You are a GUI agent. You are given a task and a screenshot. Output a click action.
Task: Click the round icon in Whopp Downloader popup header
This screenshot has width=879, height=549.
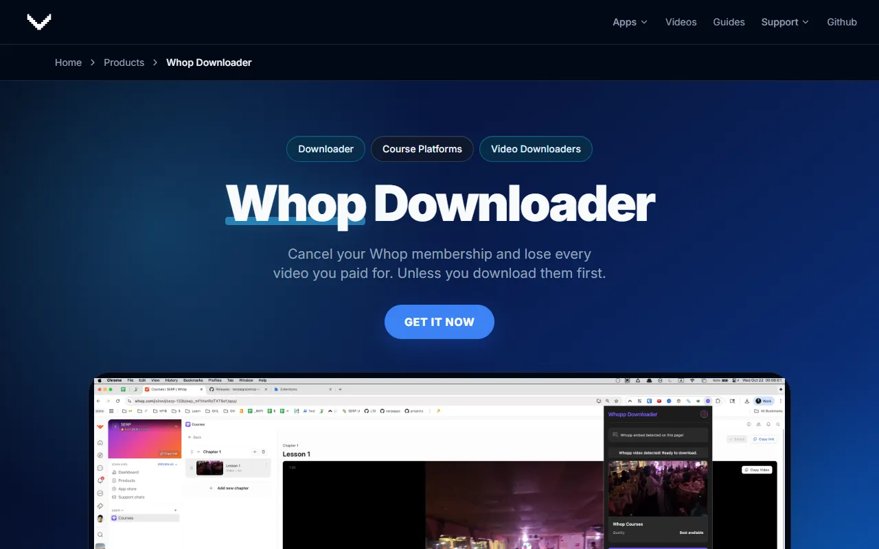[704, 414]
